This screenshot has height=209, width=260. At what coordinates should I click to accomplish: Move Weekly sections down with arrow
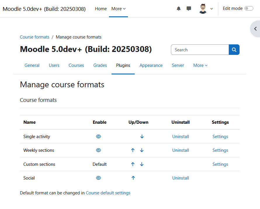tap(142, 150)
